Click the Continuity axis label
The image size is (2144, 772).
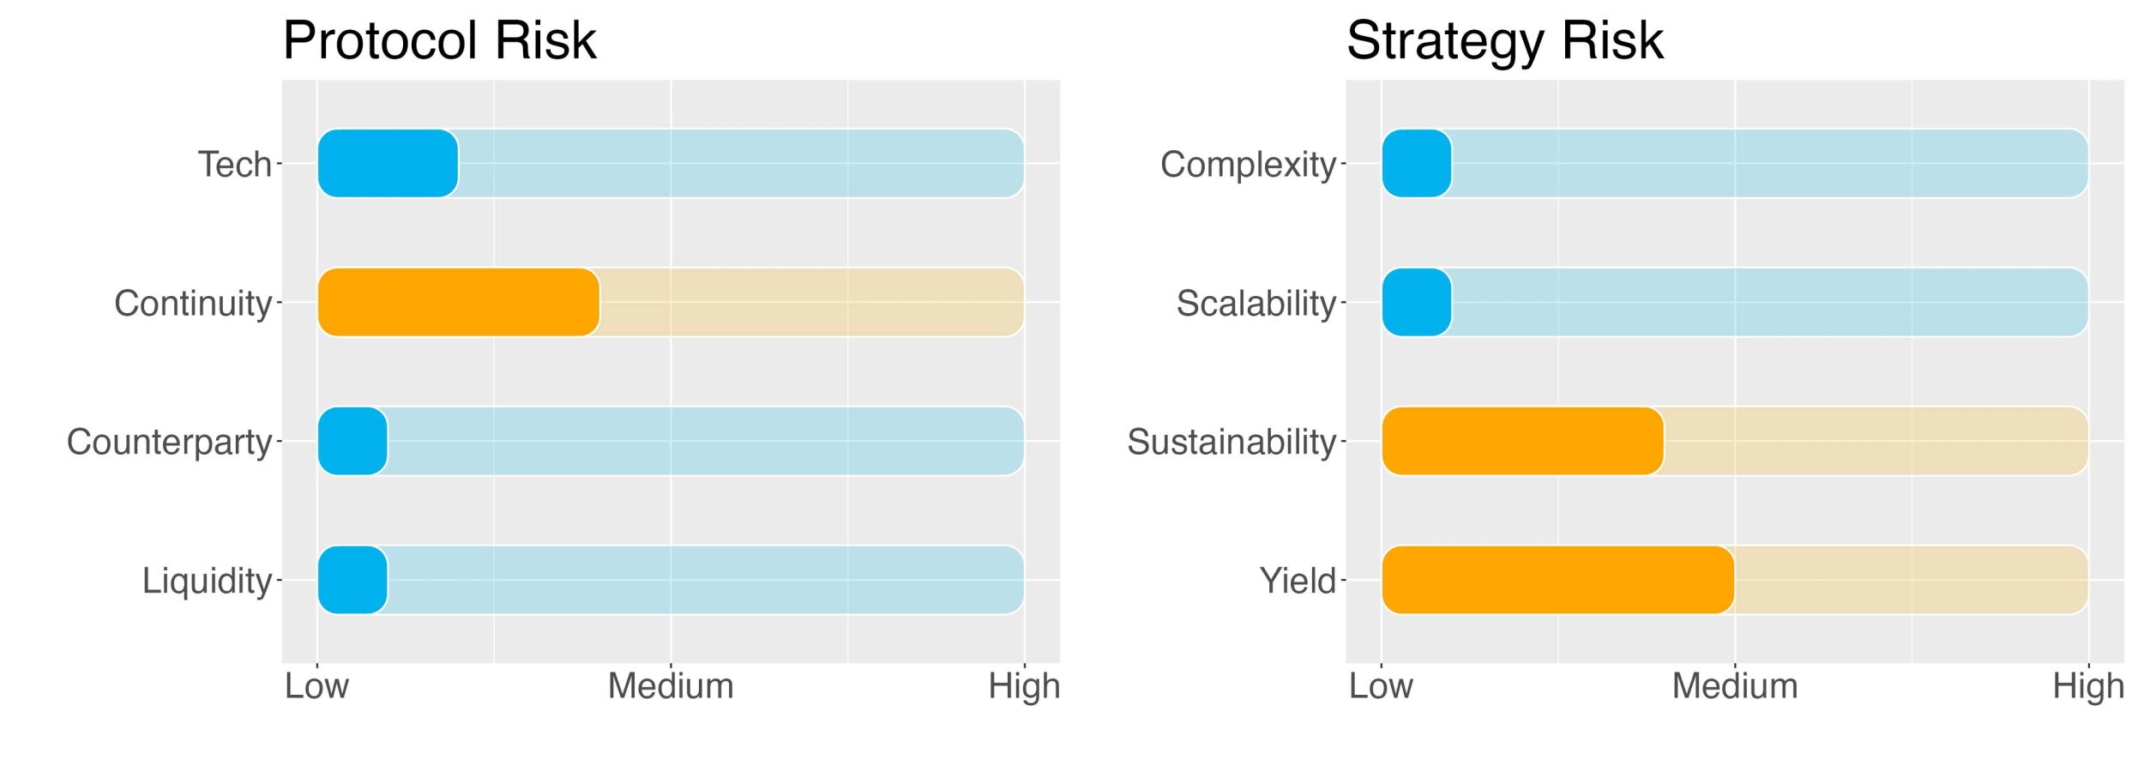(193, 304)
